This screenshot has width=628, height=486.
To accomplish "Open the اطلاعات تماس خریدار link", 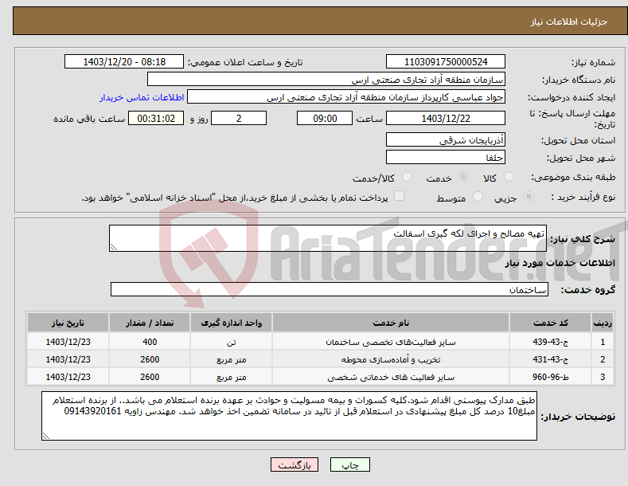I will point(142,97).
